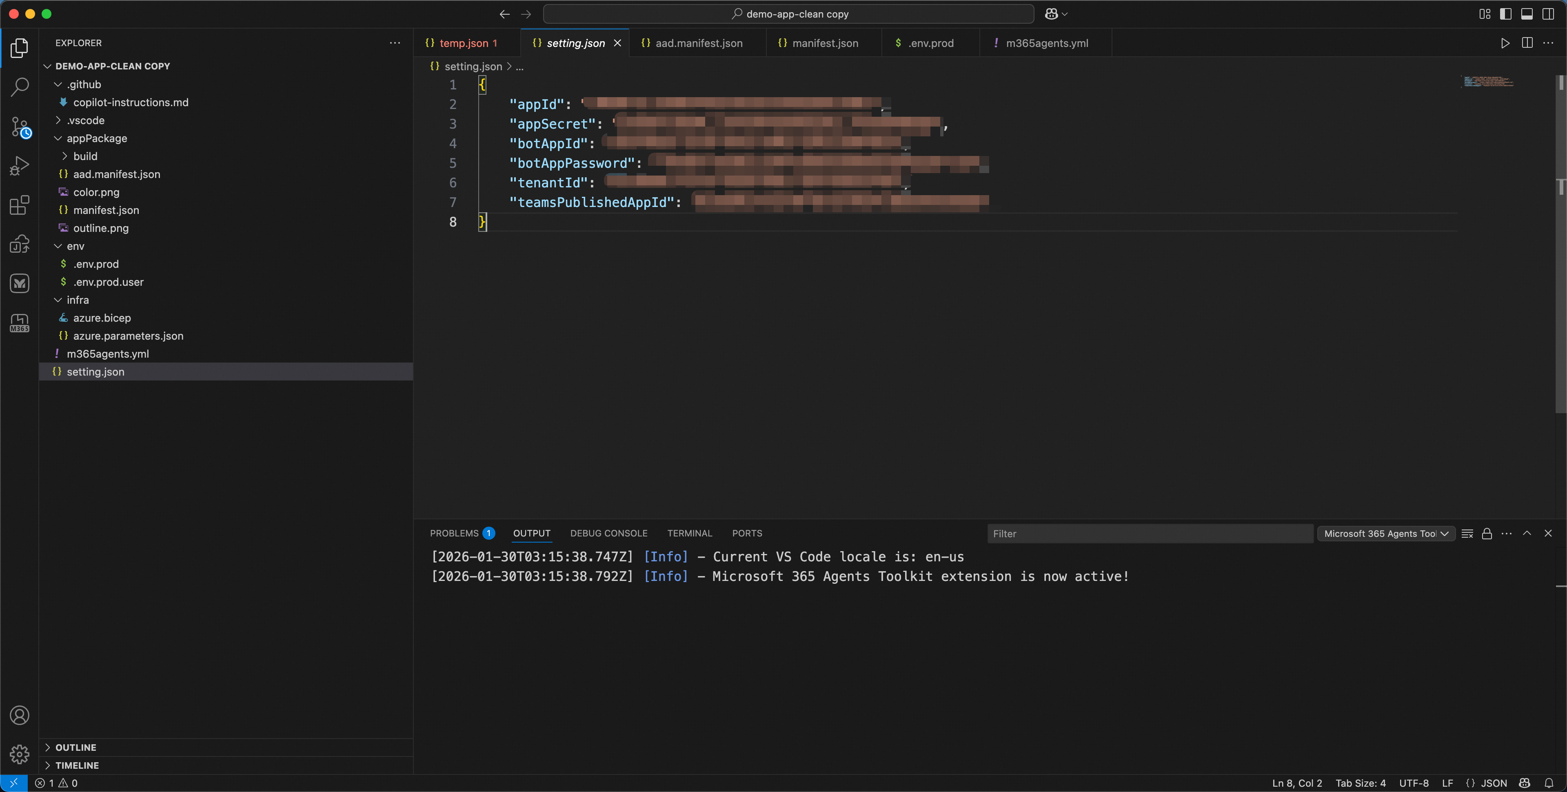Toggle Primary Side Bar visibility

coord(1505,14)
